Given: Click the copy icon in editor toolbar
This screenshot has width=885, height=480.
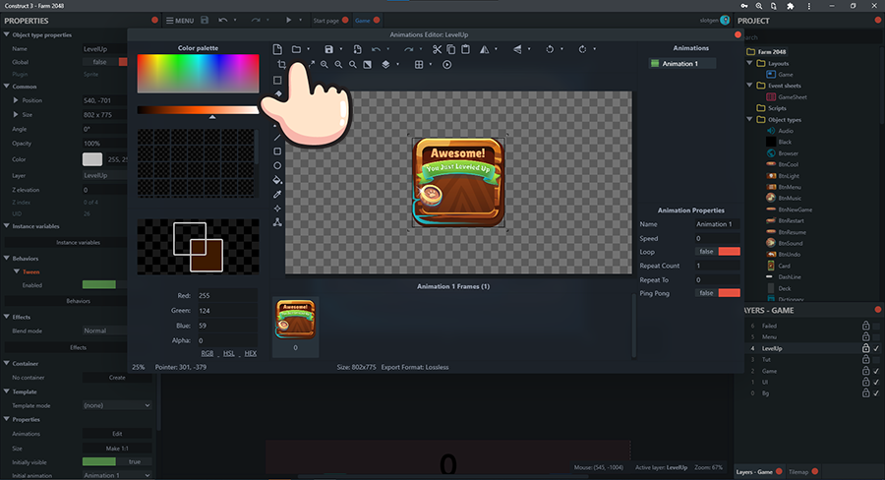Looking at the screenshot, I should click(x=451, y=49).
